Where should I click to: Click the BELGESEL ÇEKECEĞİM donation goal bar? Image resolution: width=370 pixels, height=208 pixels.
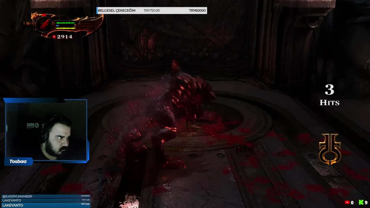coord(152,11)
